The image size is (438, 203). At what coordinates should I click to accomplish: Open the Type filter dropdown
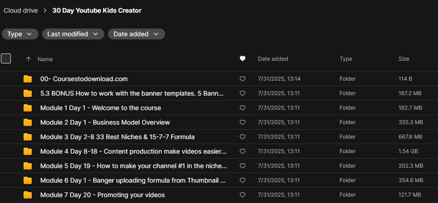pos(20,34)
